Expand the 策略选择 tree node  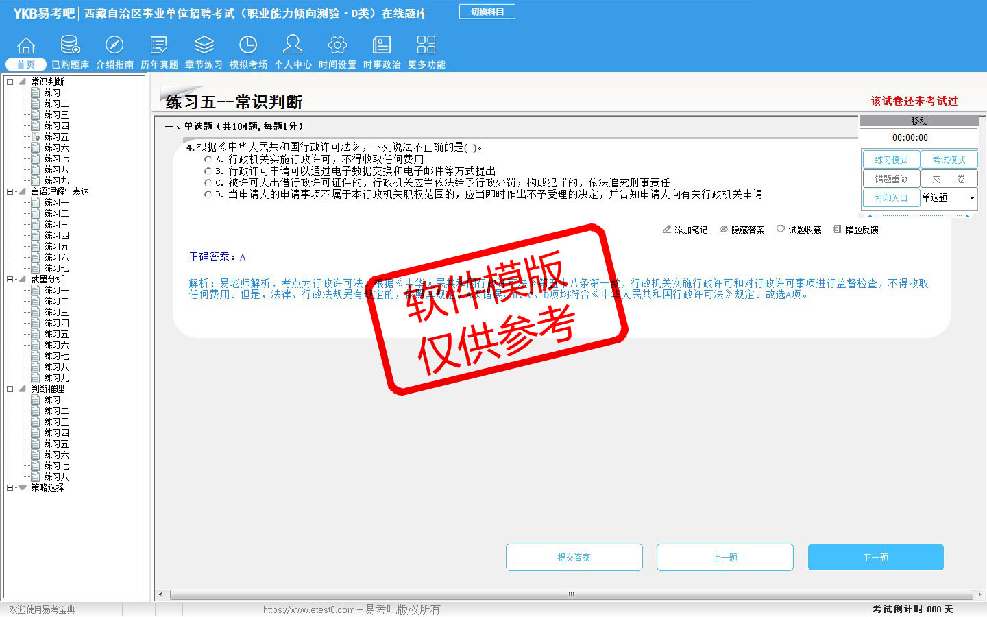point(10,487)
